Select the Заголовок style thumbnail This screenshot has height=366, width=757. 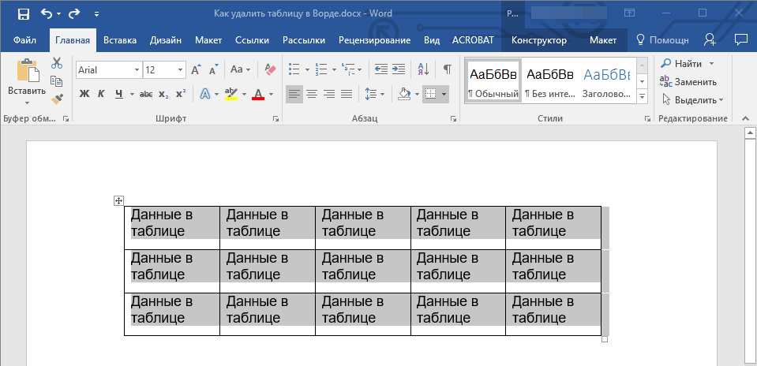(606, 82)
